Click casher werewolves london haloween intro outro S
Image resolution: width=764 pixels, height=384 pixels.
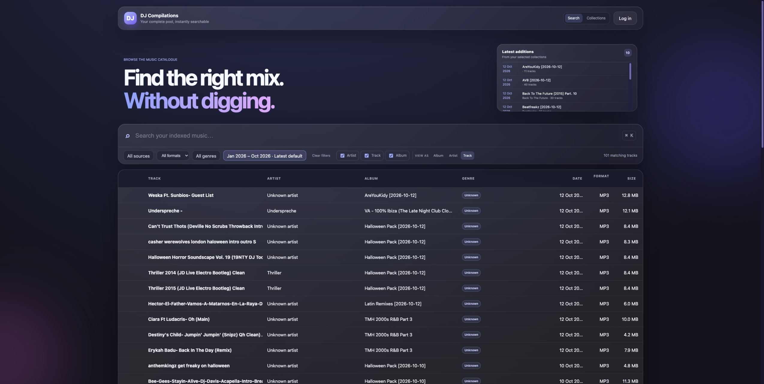click(202, 242)
